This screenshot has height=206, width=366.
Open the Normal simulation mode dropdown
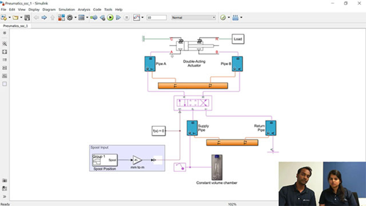click(193, 18)
